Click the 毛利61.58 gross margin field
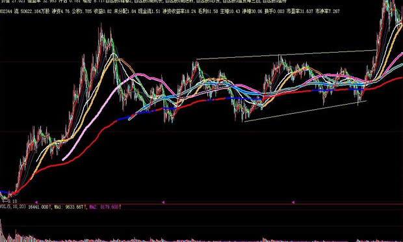403x242 pixels. tap(208, 11)
